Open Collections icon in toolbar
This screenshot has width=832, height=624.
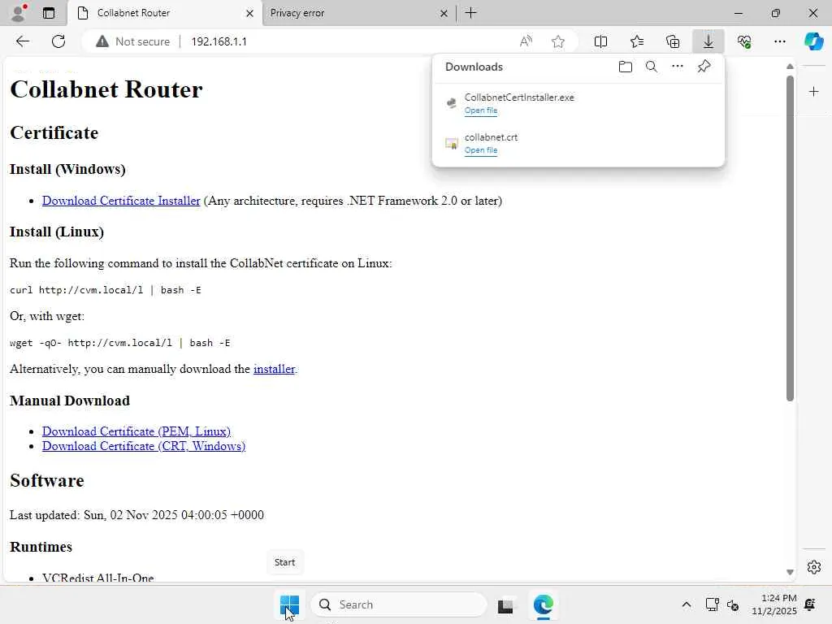[673, 41]
